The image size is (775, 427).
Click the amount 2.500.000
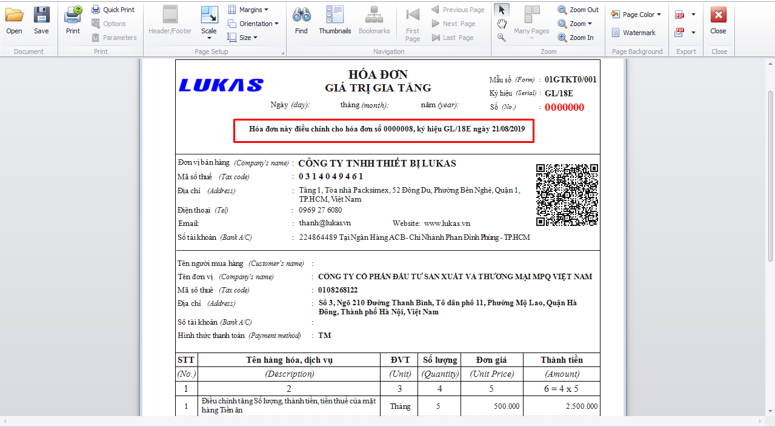[x=581, y=406]
